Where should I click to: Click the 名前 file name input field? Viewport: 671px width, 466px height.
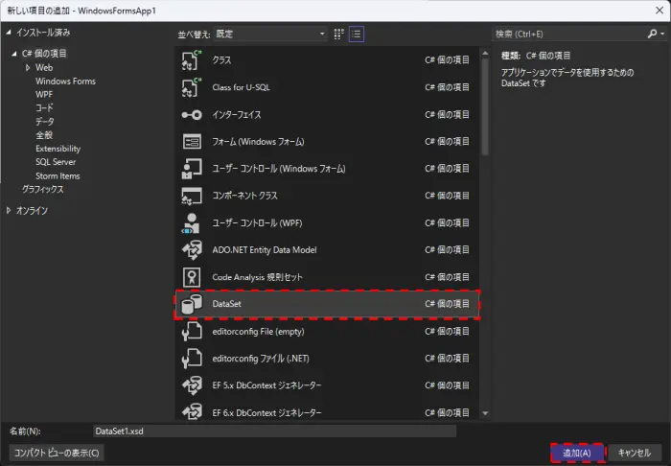click(273, 431)
